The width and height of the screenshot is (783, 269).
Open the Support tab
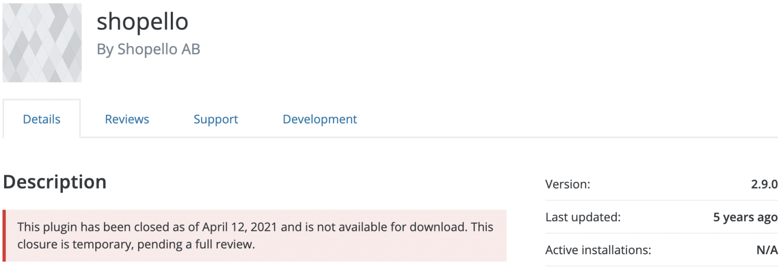tap(216, 119)
